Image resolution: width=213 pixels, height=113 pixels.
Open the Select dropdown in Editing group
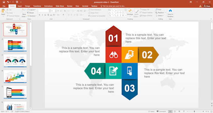pyautogui.click(x=160, y=16)
